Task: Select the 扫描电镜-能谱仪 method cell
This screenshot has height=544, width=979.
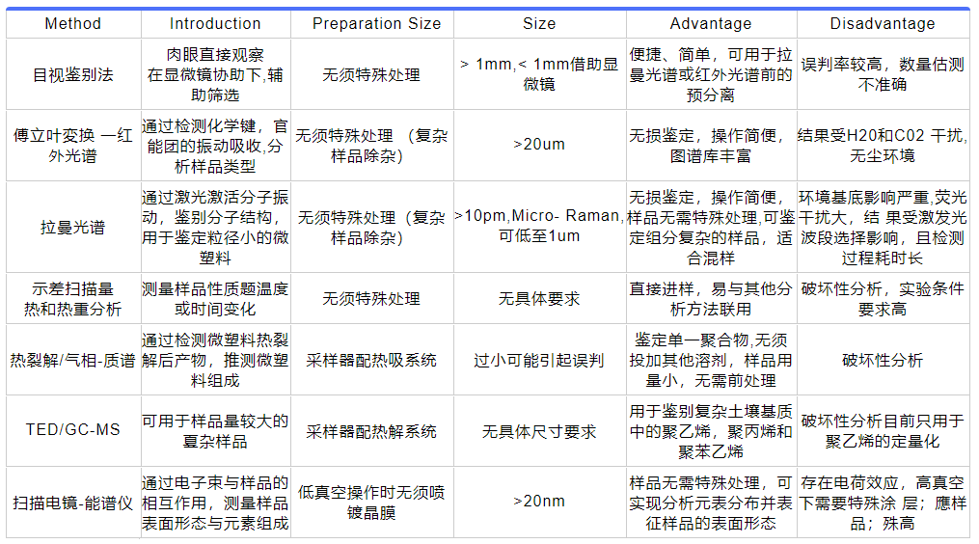Action: click(72, 502)
